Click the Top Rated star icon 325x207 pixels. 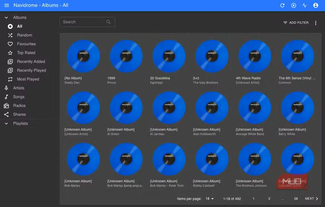pyautogui.click(x=10, y=53)
